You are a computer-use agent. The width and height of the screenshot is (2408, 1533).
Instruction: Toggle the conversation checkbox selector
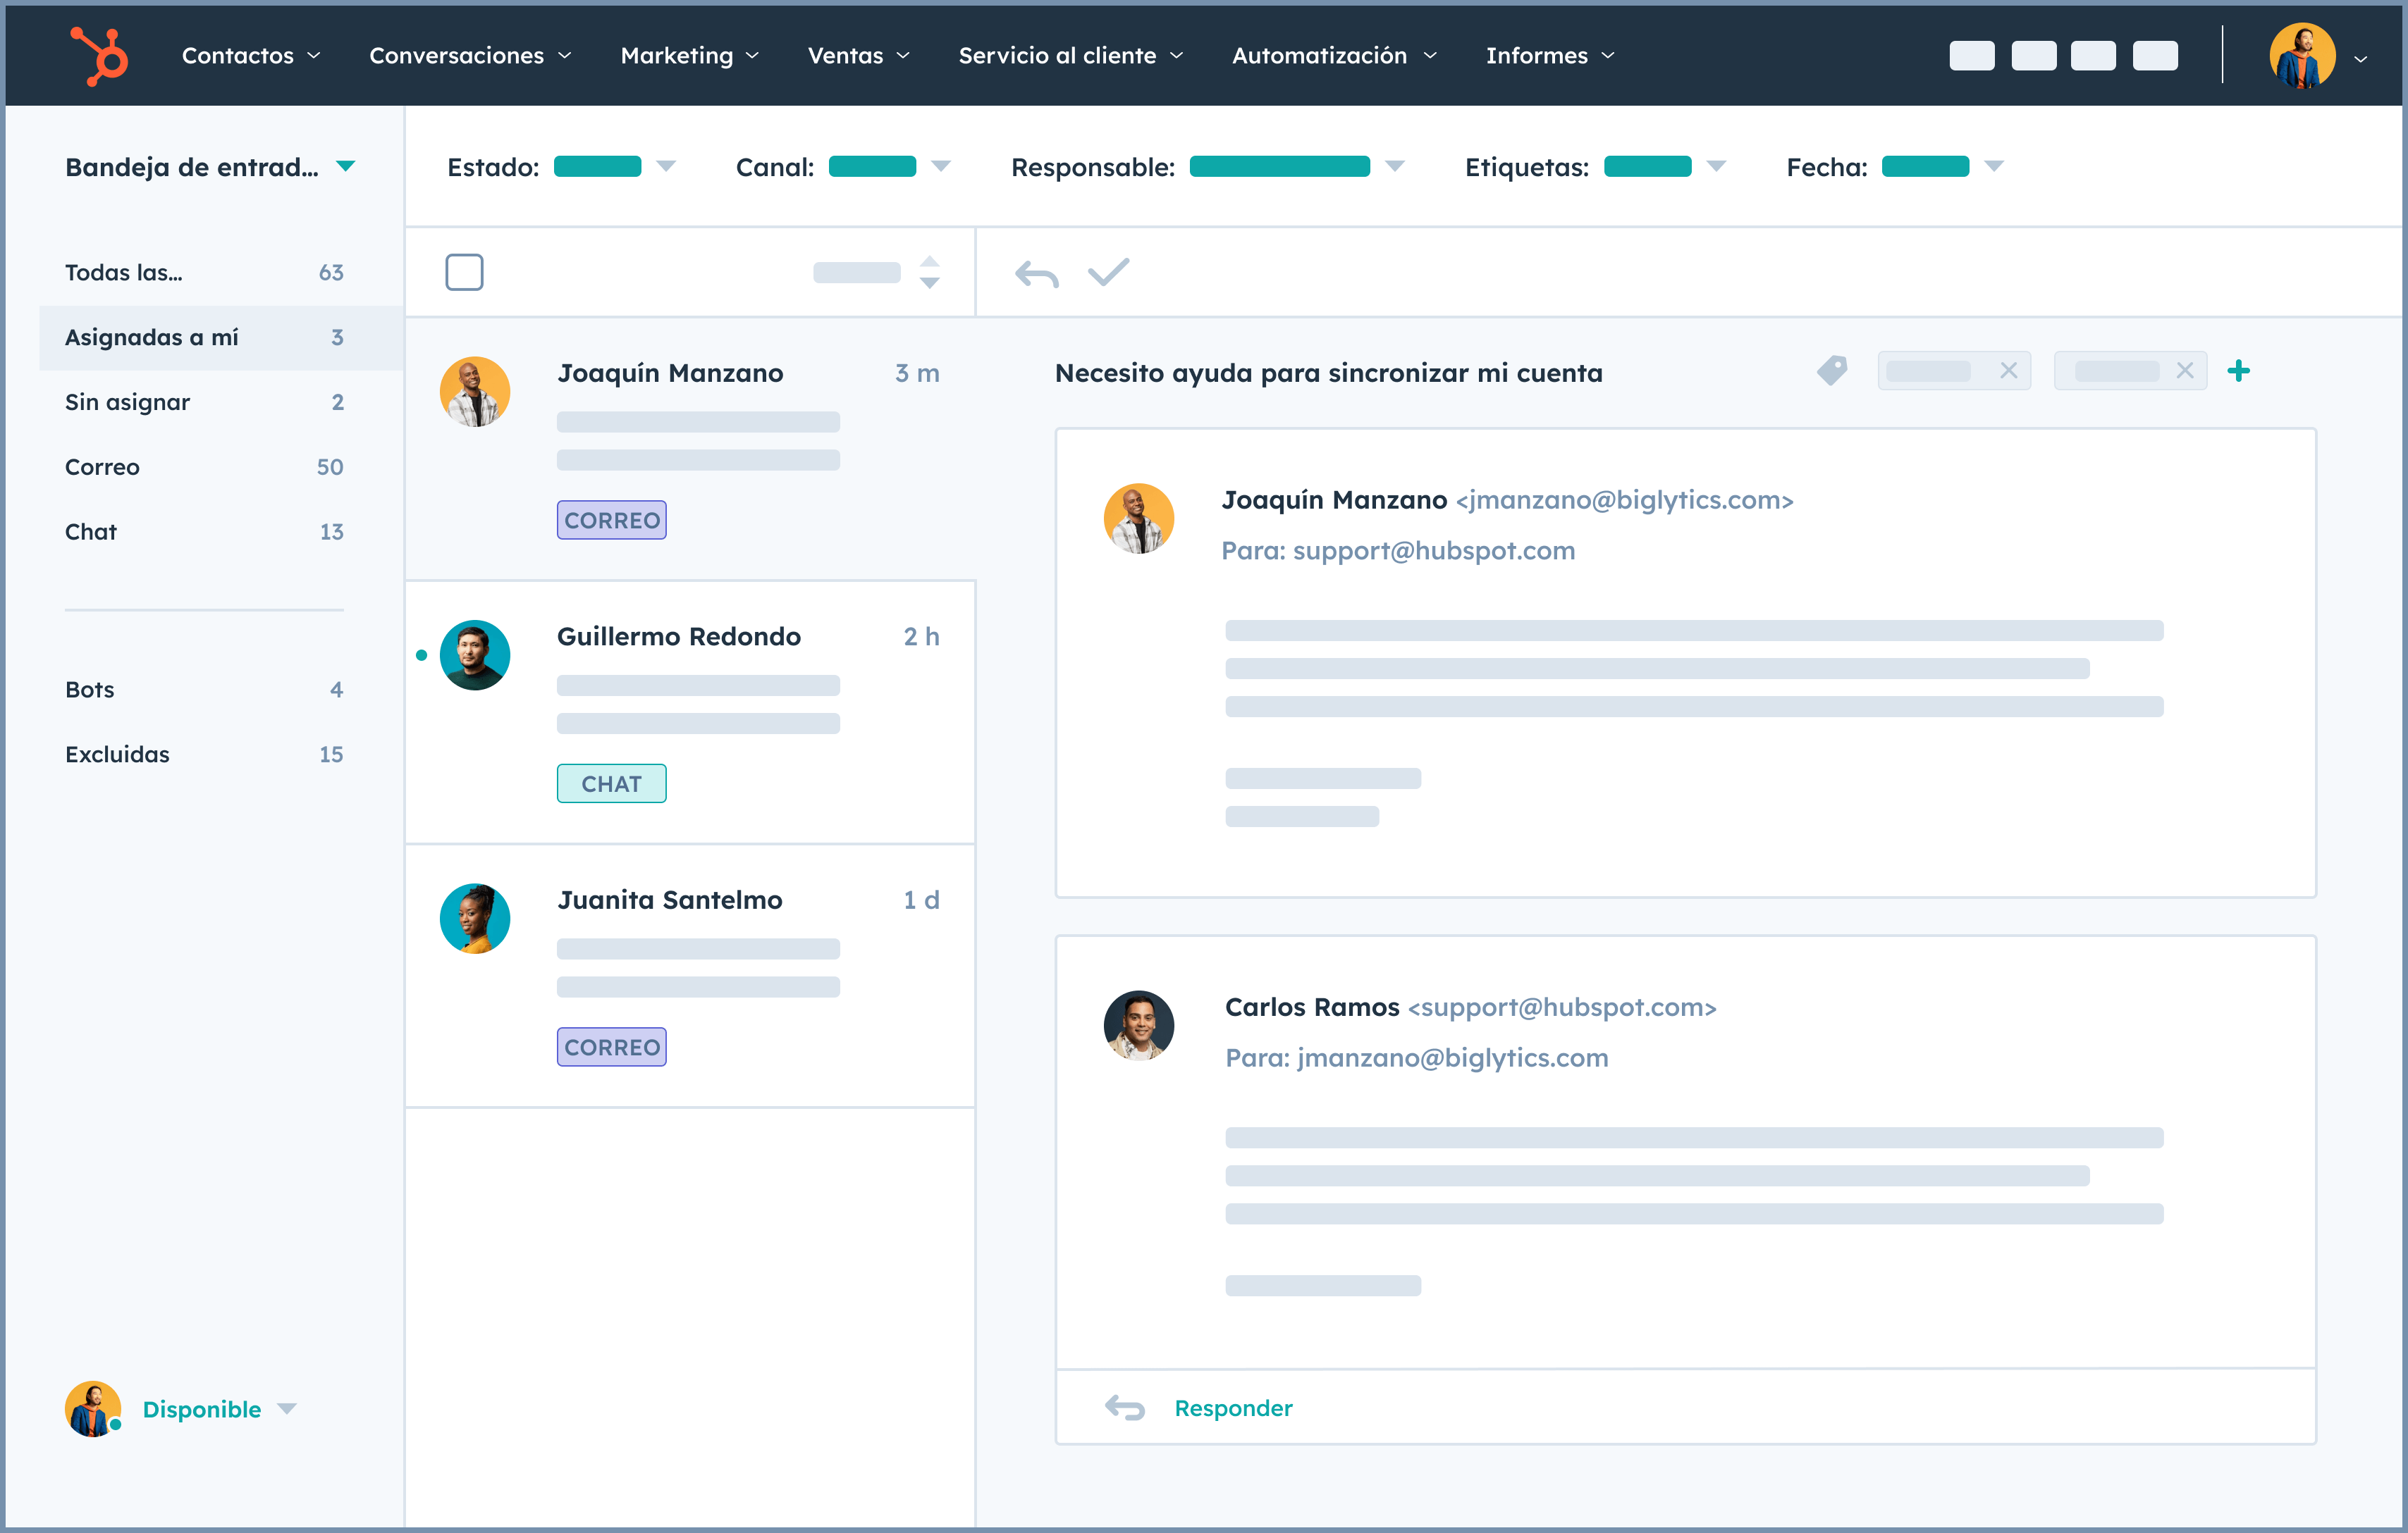pos(463,272)
